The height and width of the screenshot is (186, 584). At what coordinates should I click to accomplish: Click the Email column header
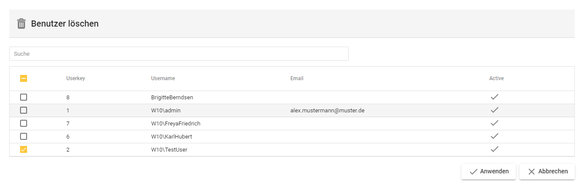tap(297, 78)
